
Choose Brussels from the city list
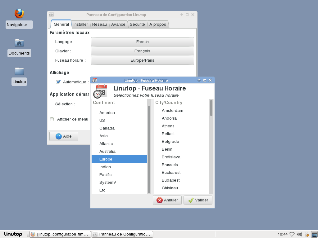(x=182, y=165)
